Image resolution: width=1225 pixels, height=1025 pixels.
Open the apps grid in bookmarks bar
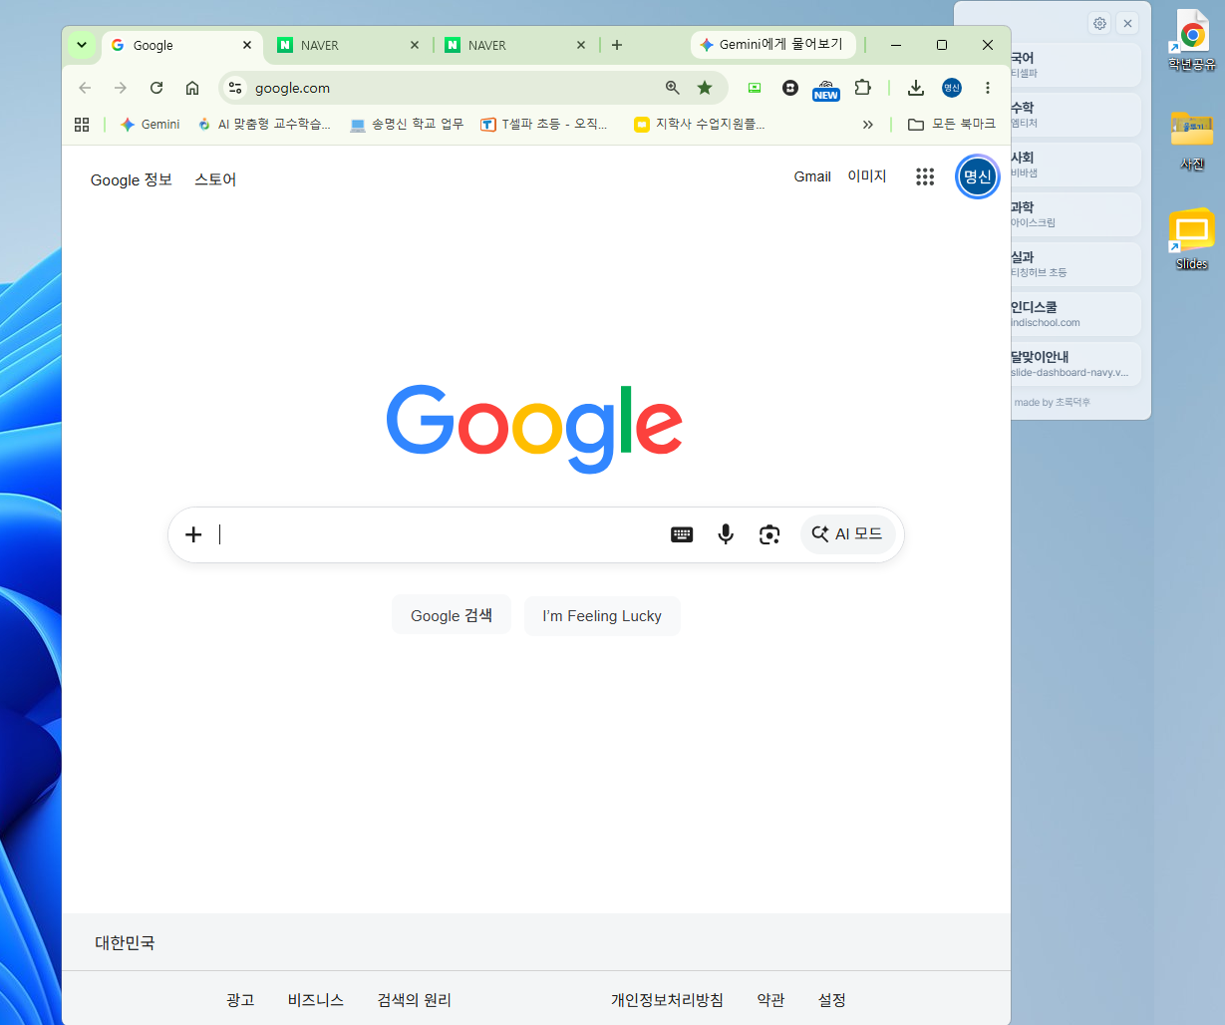pyautogui.click(x=82, y=125)
